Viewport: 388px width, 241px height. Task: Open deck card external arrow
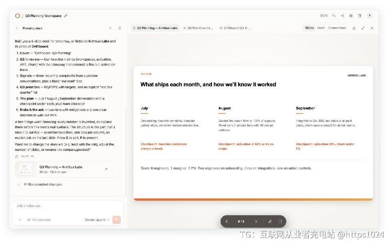pos(106,169)
